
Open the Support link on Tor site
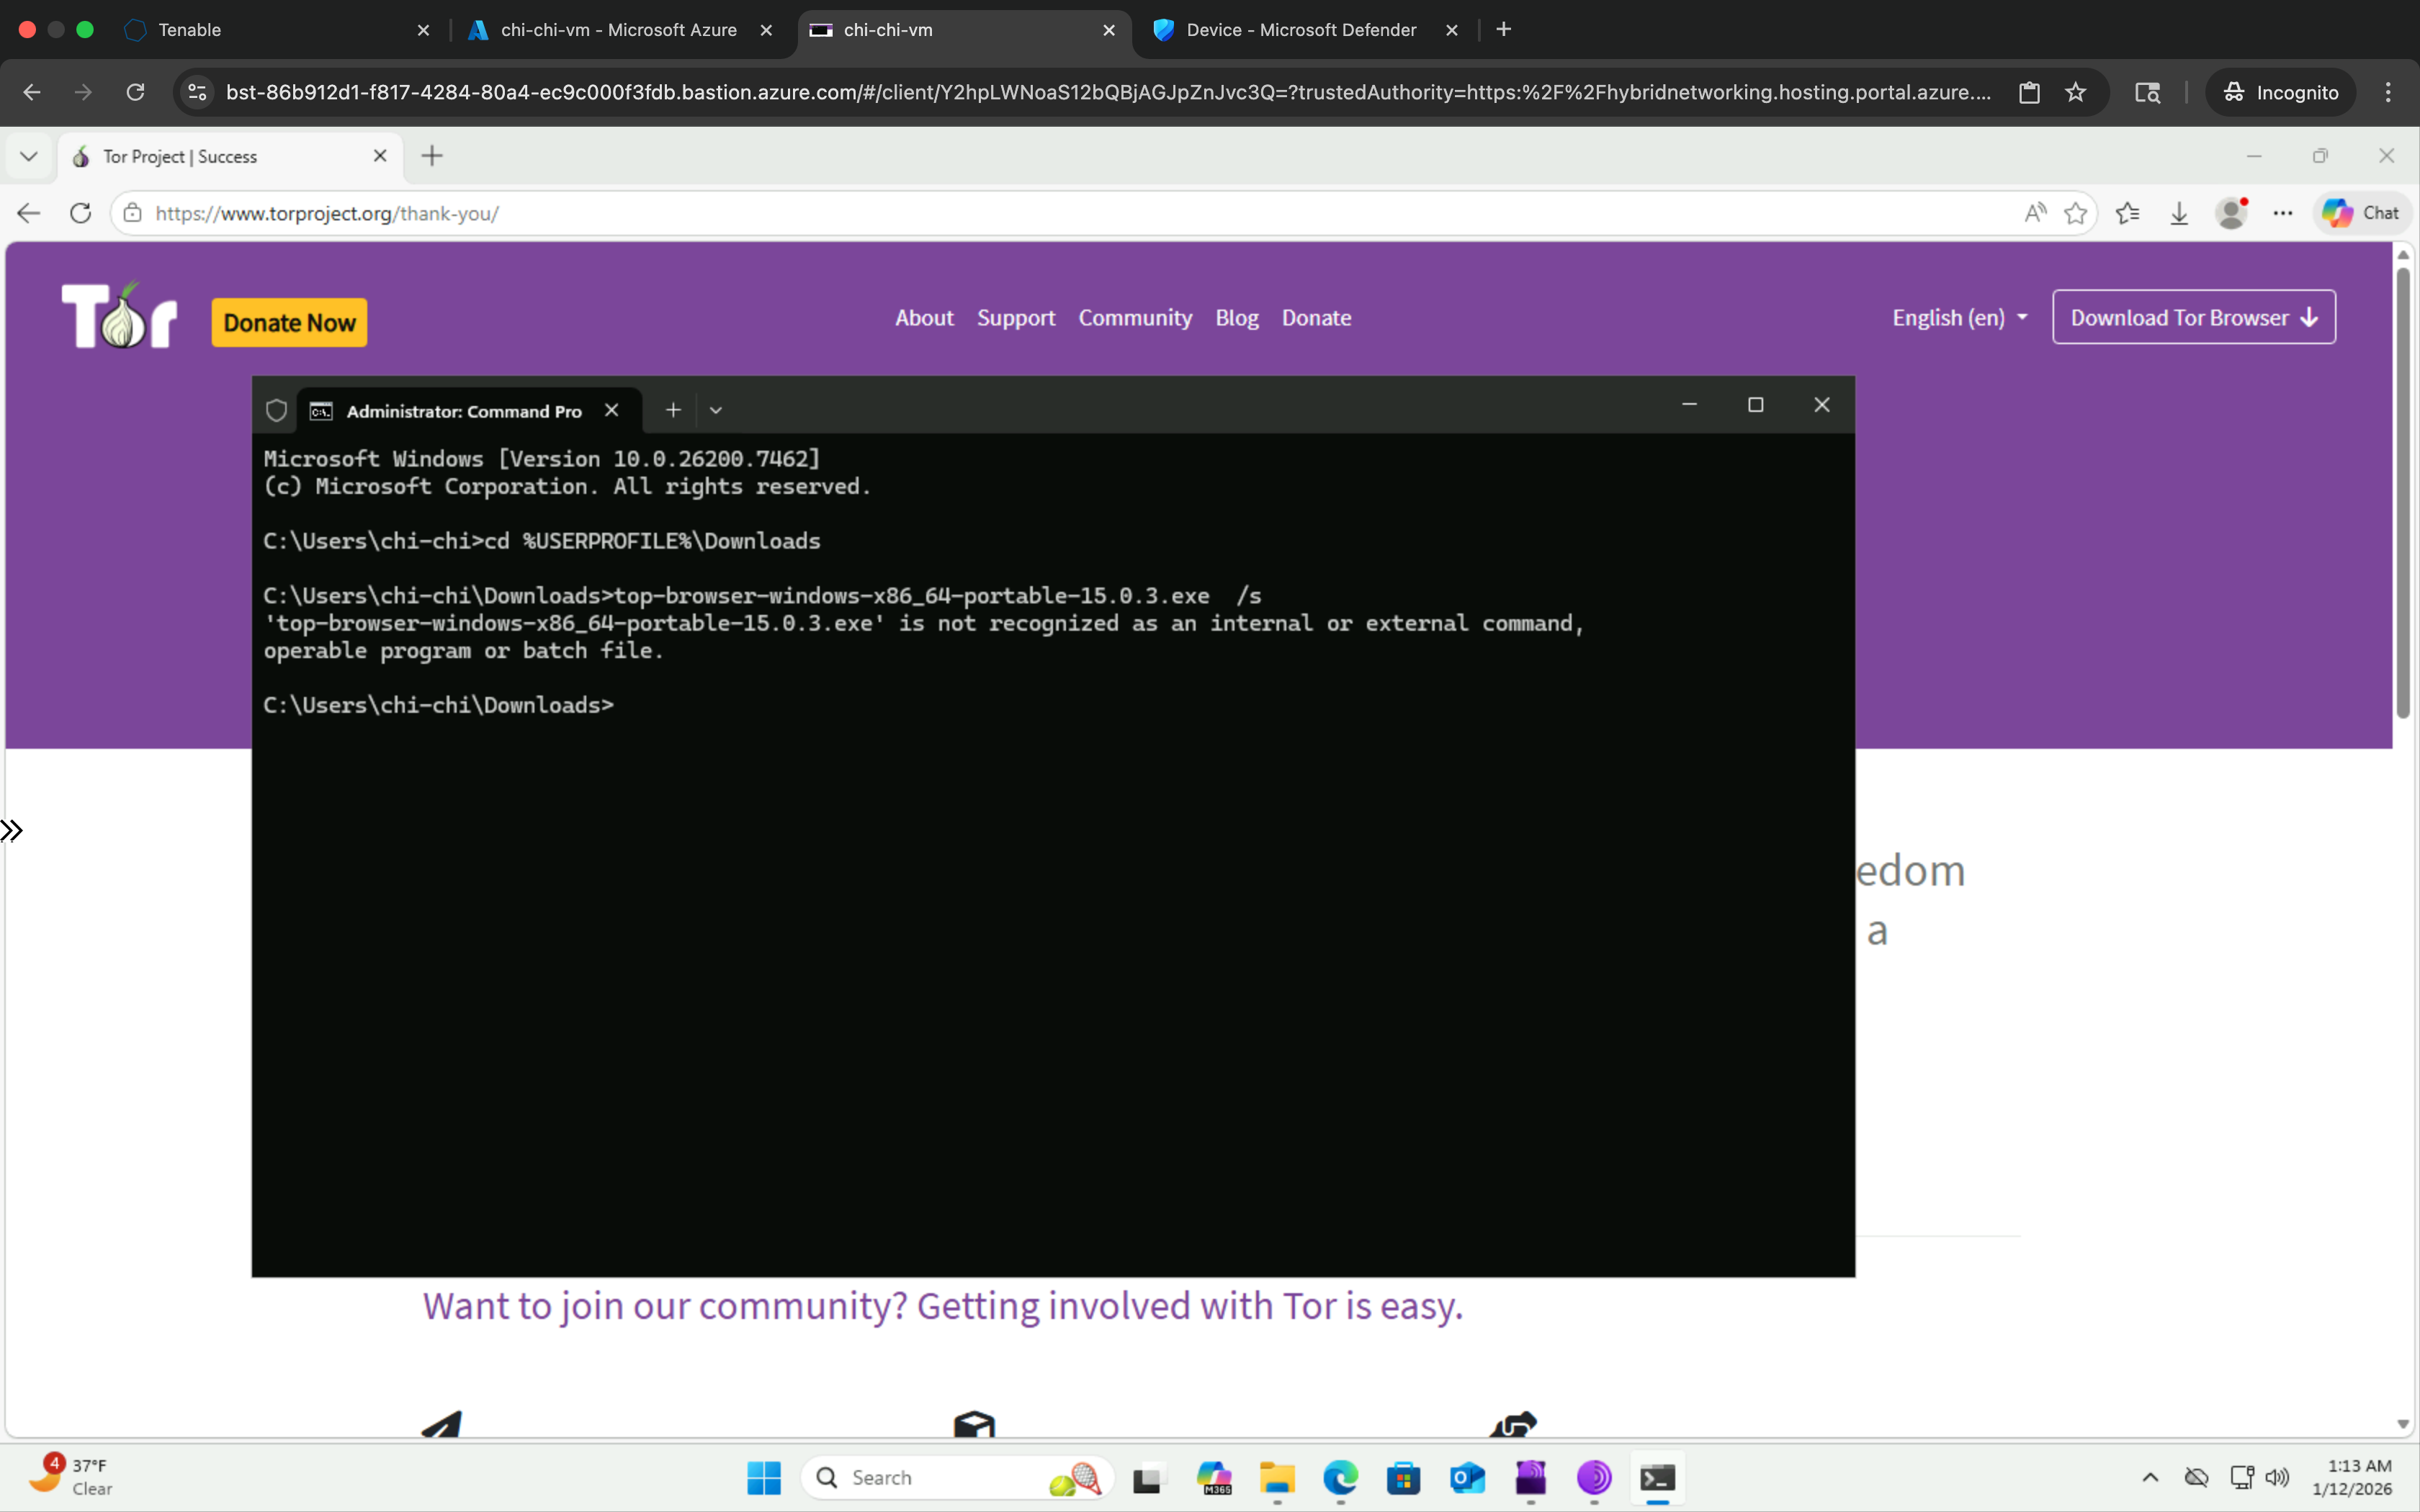[x=1016, y=318]
